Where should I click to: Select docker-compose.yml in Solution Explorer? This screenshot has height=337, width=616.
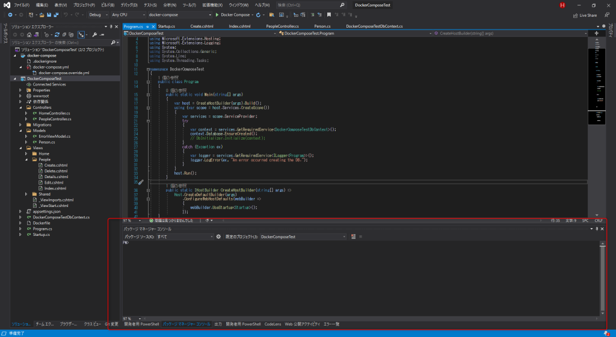(x=51, y=67)
